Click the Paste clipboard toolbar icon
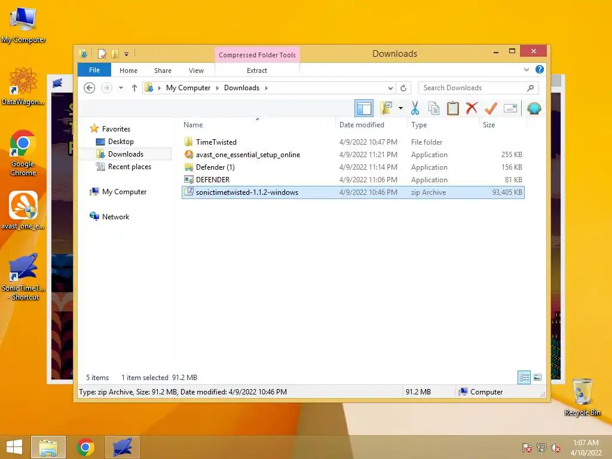This screenshot has height=459, width=612. pyautogui.click(x=453, y=108)
